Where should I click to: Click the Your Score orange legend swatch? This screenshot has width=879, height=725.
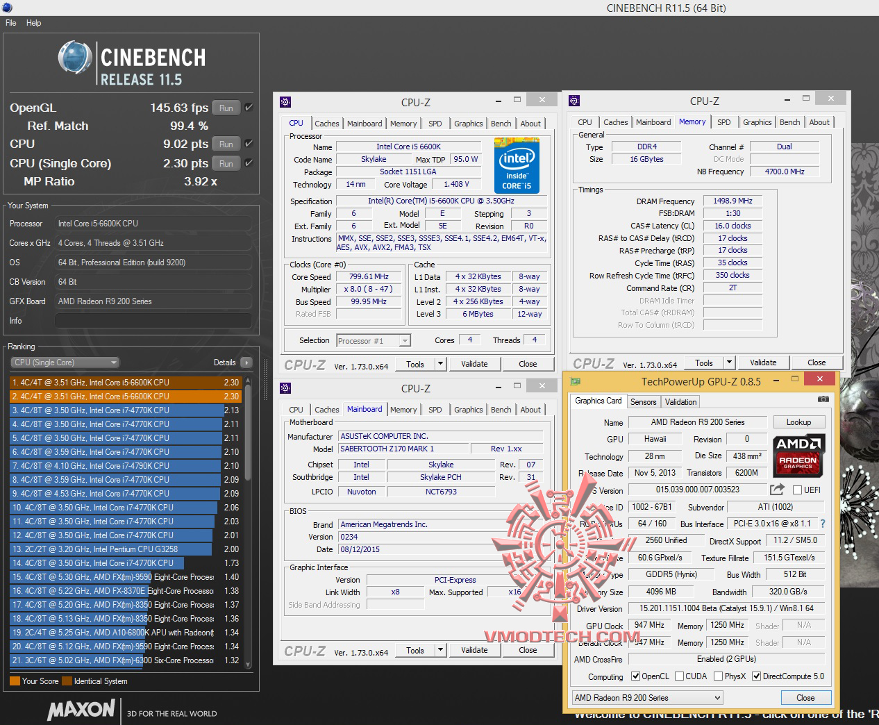15,681
